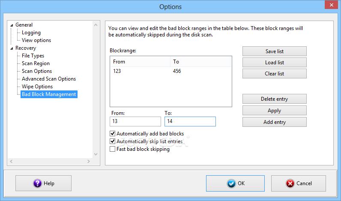Screen dimensions: 341x201
Task: Click the tree scroll right arrow
Action: coord(89,162)
